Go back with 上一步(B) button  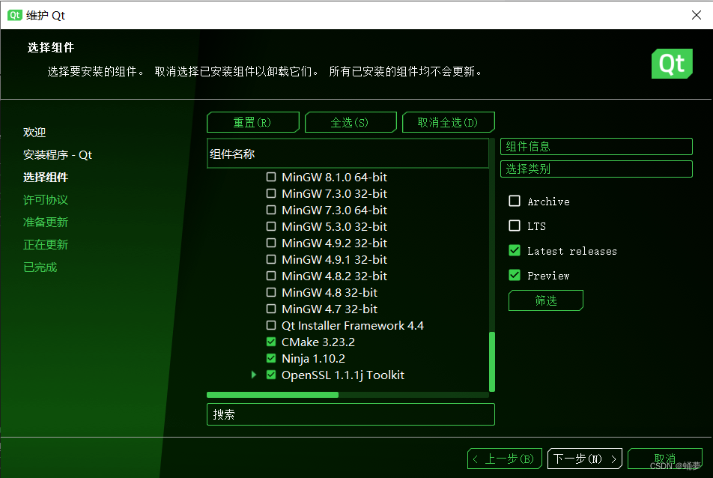coord(504,459)
